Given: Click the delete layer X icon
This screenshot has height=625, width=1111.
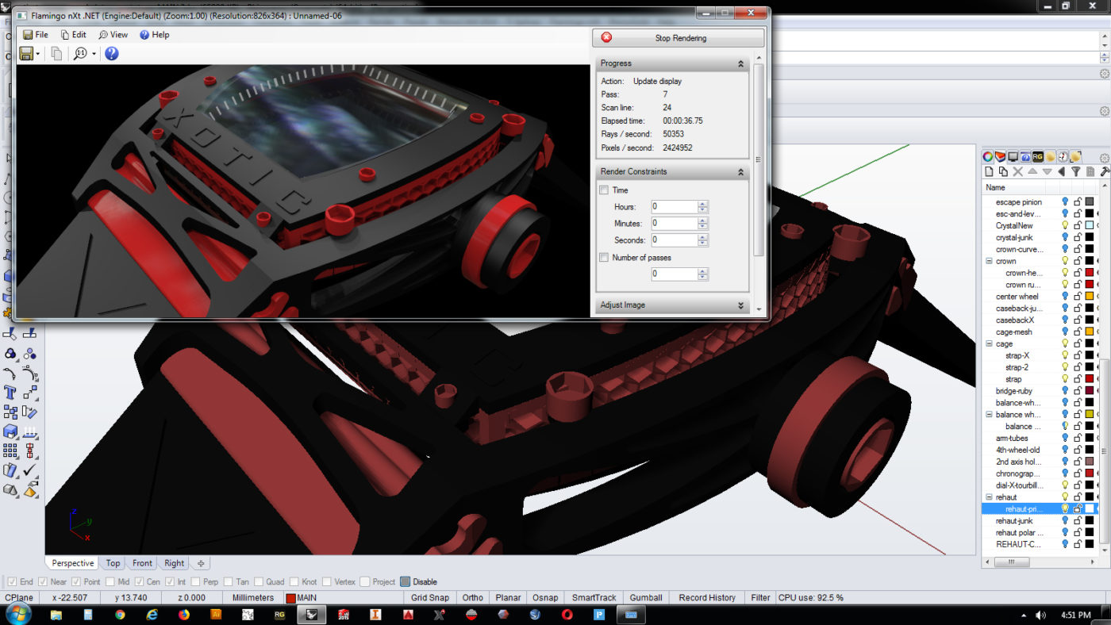Looking at the screenshot, I should [x=1017, y=171].
